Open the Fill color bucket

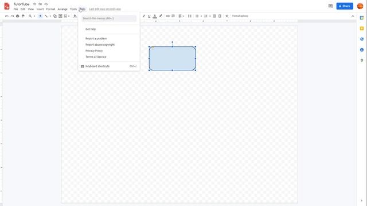[x=75, y=16]
